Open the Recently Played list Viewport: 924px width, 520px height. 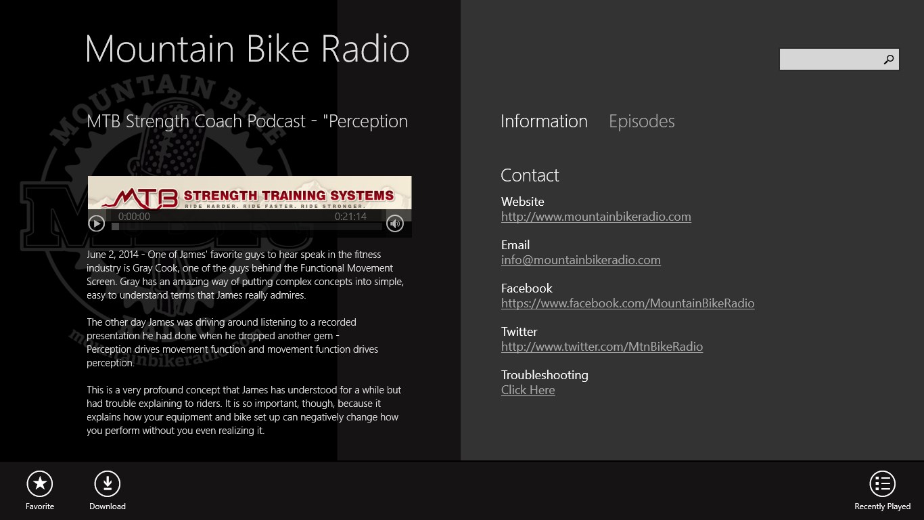click(x=882, y=484)
